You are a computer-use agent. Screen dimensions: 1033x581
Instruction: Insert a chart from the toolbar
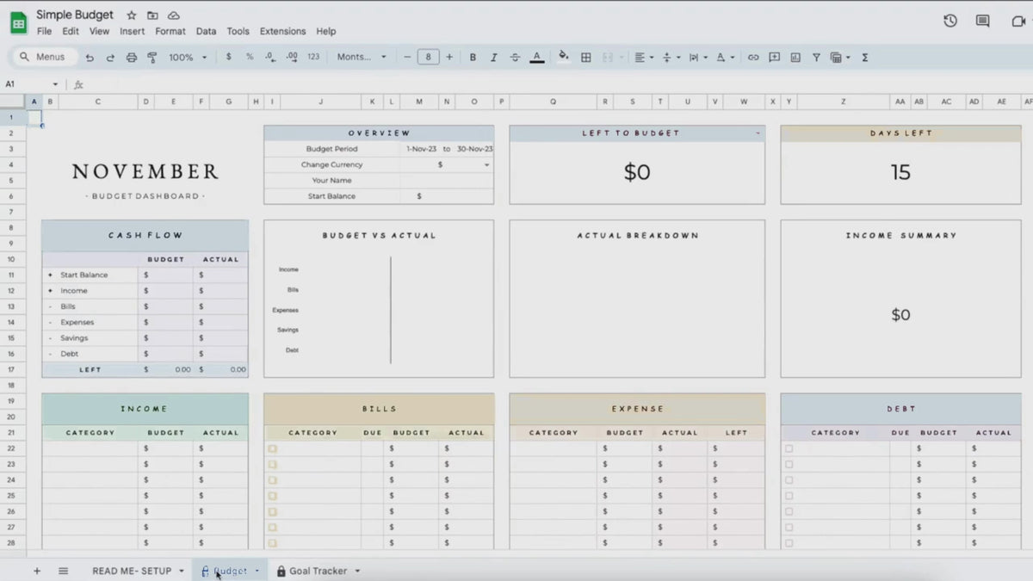795,58
